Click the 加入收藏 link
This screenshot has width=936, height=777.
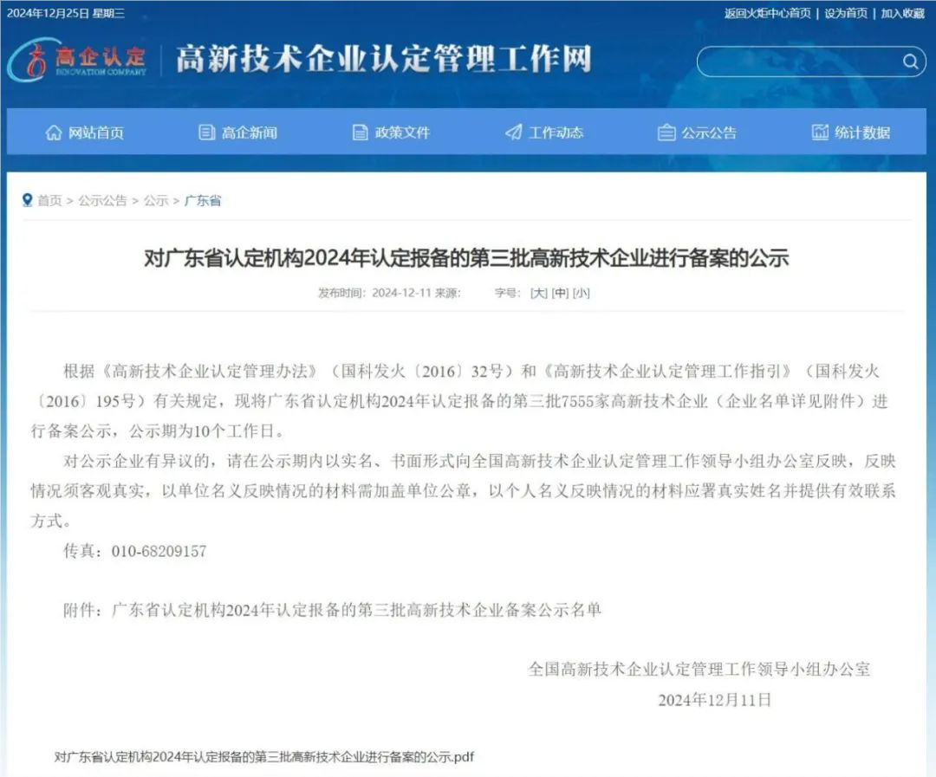click(902, 14)
